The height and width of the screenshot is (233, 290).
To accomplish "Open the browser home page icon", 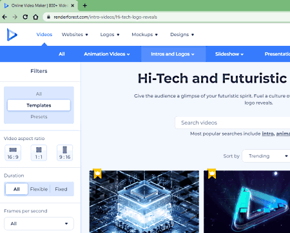I will (35, 17).
